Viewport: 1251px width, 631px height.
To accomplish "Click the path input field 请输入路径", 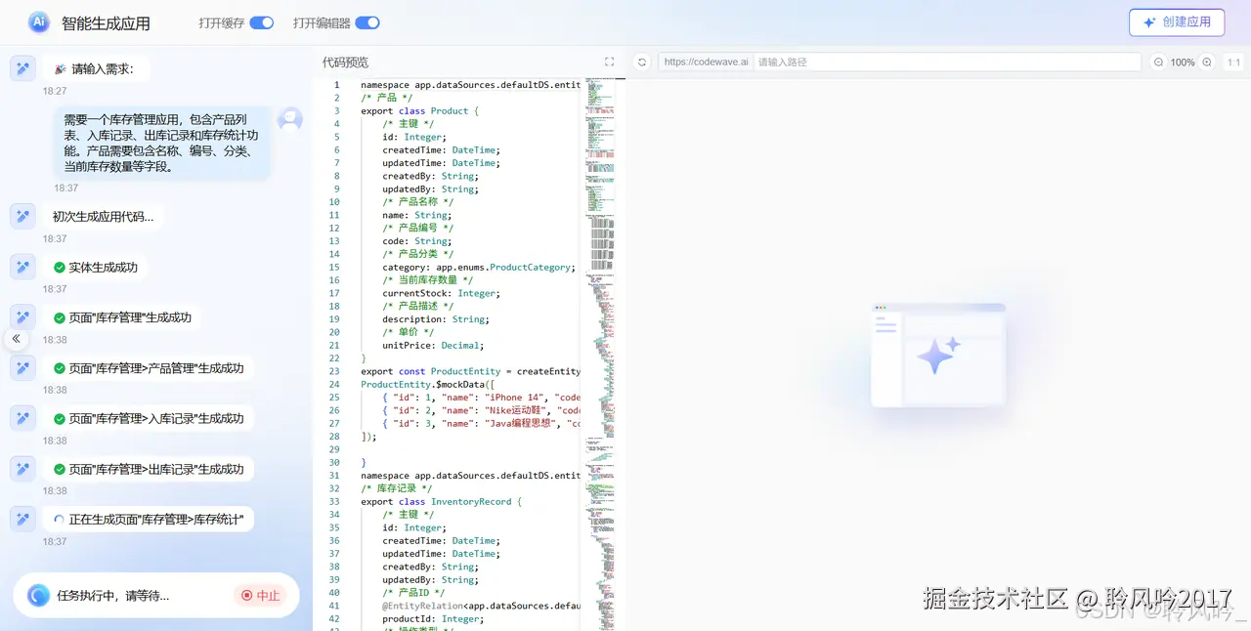I will tap(947, 62).
